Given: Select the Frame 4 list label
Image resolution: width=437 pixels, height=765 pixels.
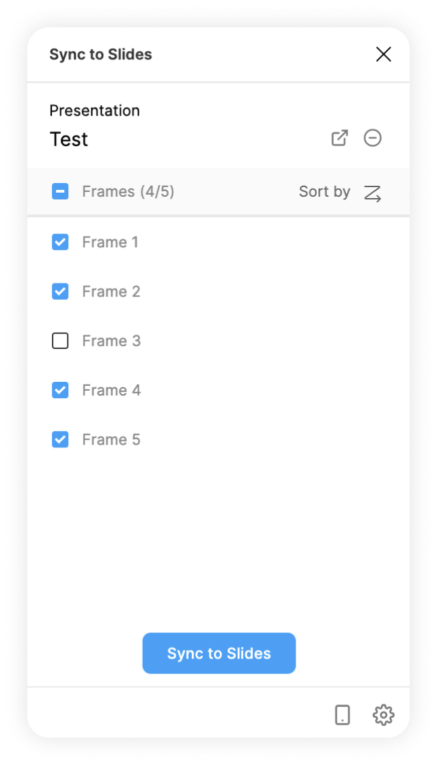Looking at the screenshot, I should tap(111, 390).
